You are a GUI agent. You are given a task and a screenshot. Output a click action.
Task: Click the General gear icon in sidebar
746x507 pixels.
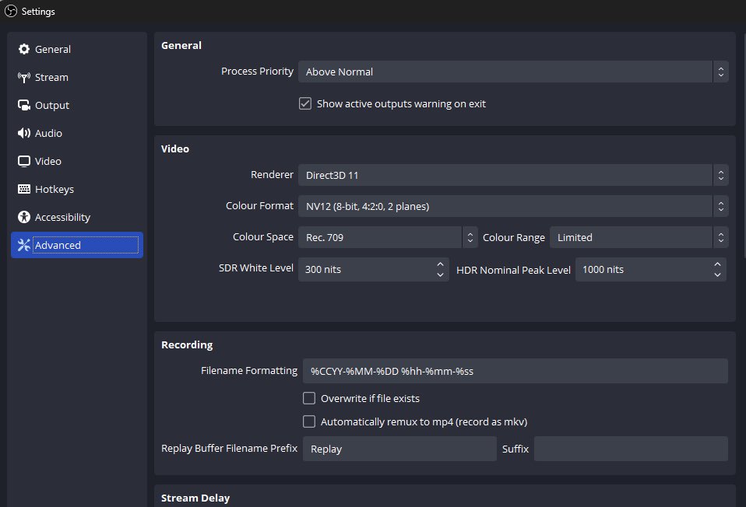(x=24, y=49)
